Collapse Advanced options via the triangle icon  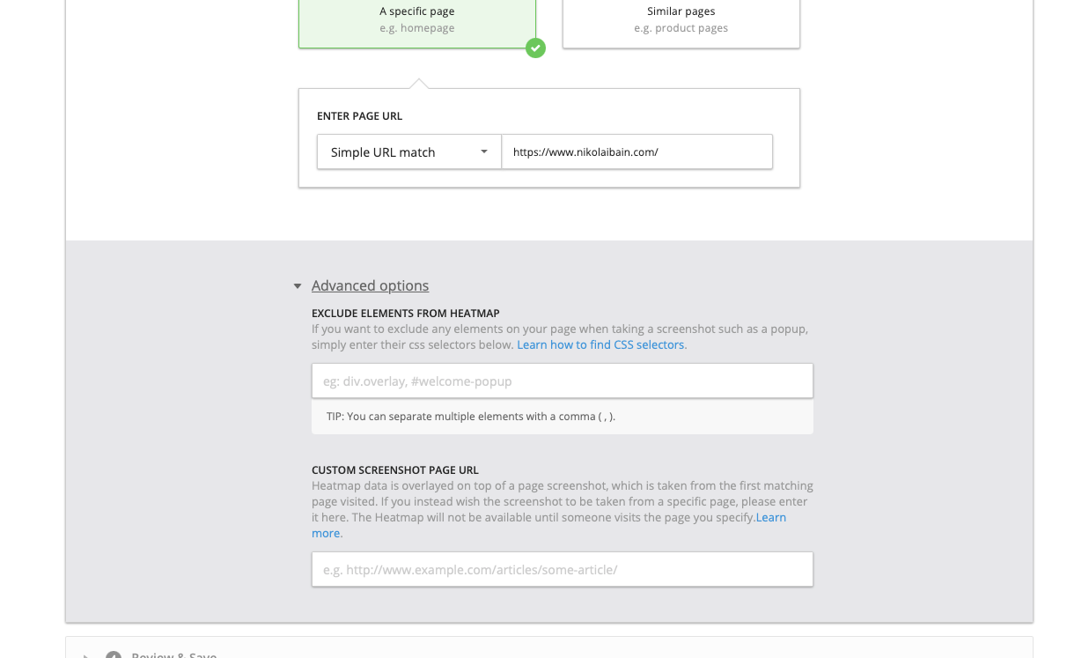click(x=298, y=286)
